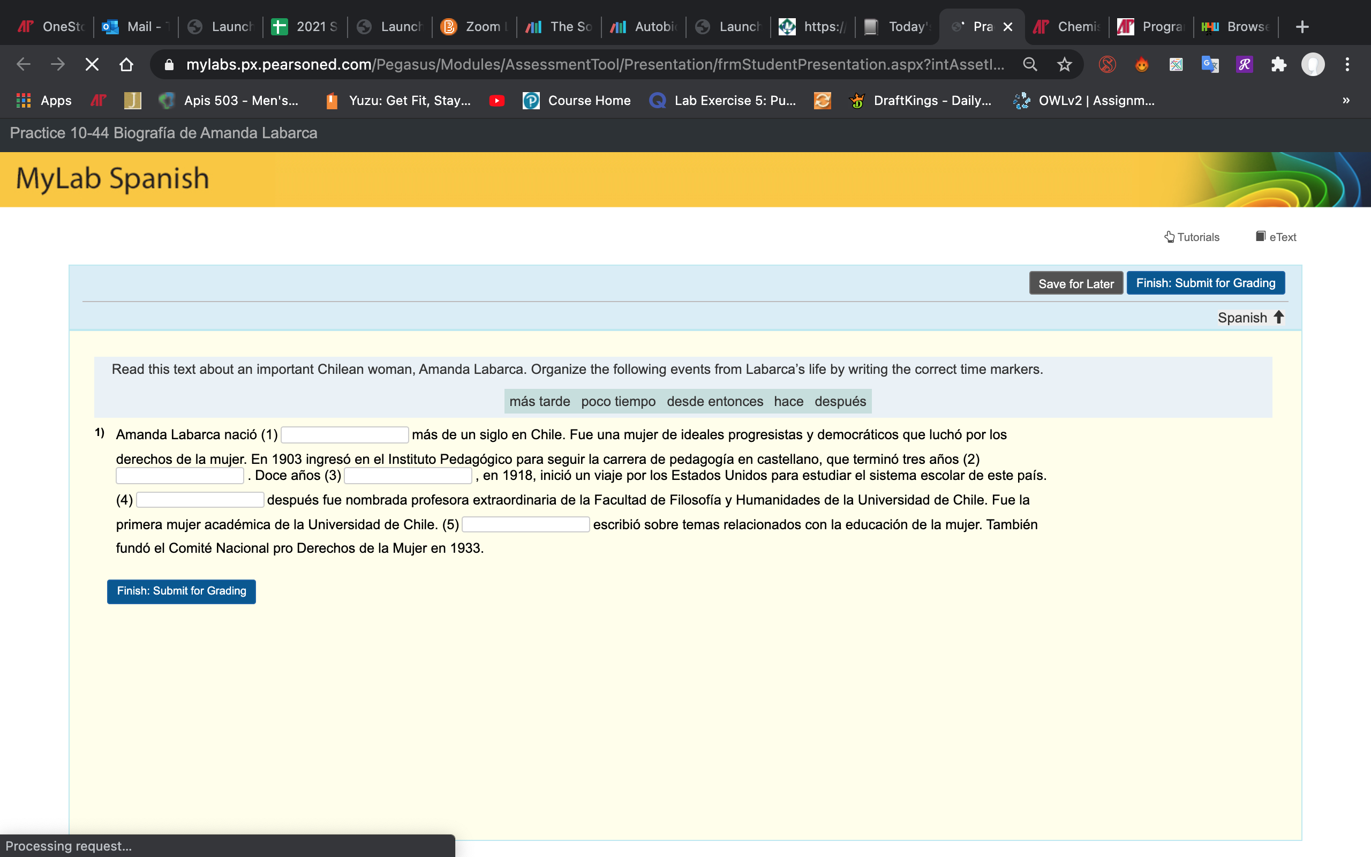The height and width of the screenshot is (857, 1371).
Task: Open the Tutorials link
Action: tap(1192, 237)
